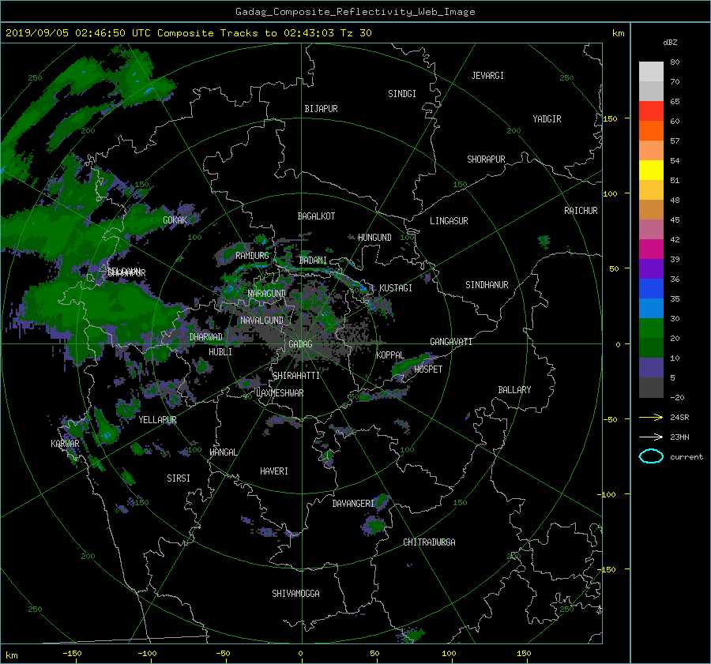The width and height of the screenshot is (711, 664).
Task: Click the DHARWAD label
Action: [205, 337]
